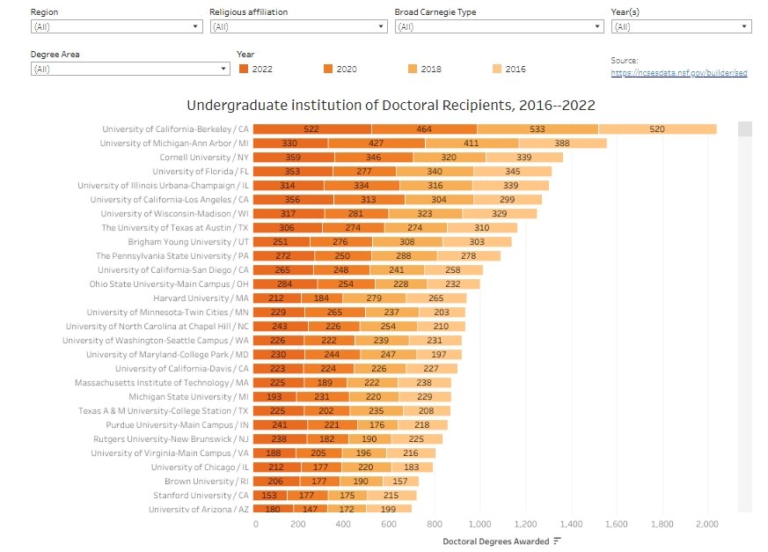
Task: Select Berkeley's 2018 bar segment showing 533
Action: pos(538,129)
